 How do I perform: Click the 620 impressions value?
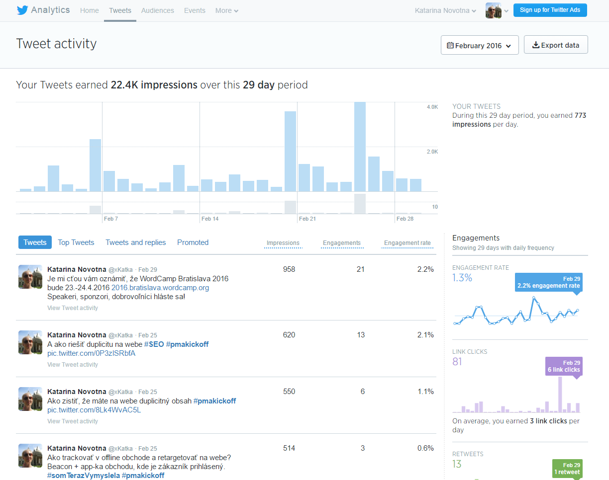289,335
